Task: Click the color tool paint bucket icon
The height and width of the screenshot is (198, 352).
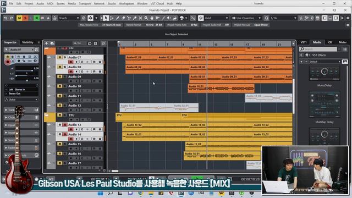Action: (175, 18)
